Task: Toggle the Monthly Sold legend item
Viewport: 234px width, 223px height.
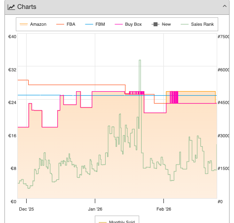Action: (x=117, y=222)
